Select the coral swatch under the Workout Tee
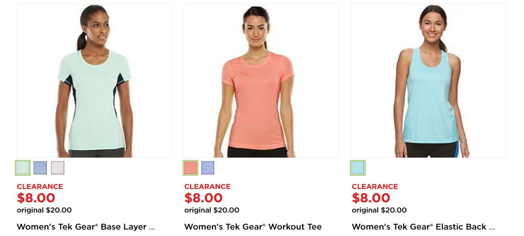524x236 pixels. pyautogui.click(x=190, y=168)
